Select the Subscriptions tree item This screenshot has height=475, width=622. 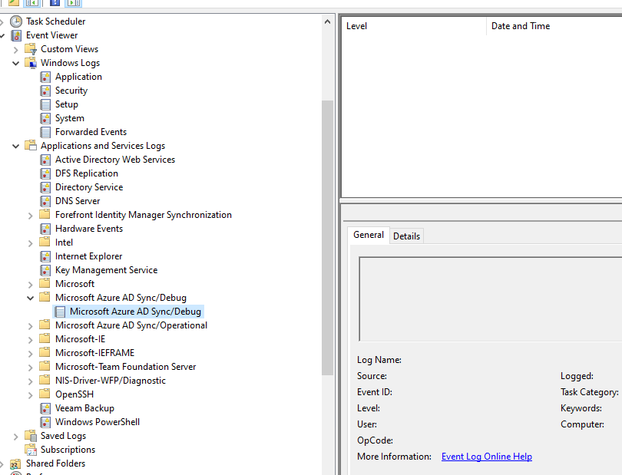point(68,450)
